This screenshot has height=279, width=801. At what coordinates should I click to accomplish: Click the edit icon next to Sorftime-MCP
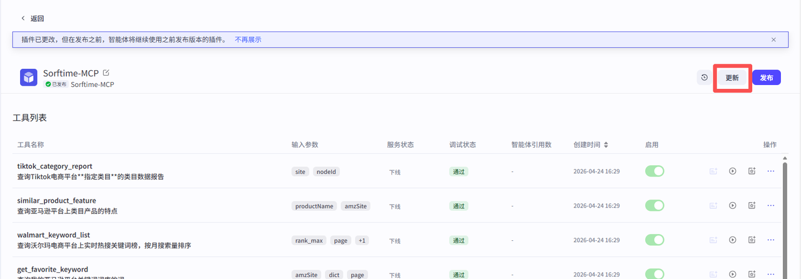pyautogui.click(x=106, y=73)
